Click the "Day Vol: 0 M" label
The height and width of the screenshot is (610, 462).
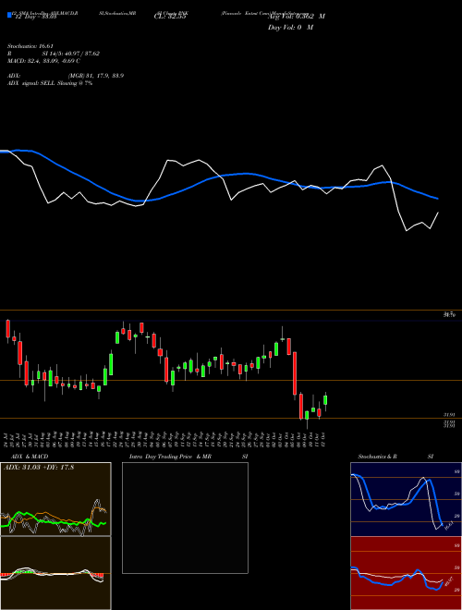(x=290, y=28)
